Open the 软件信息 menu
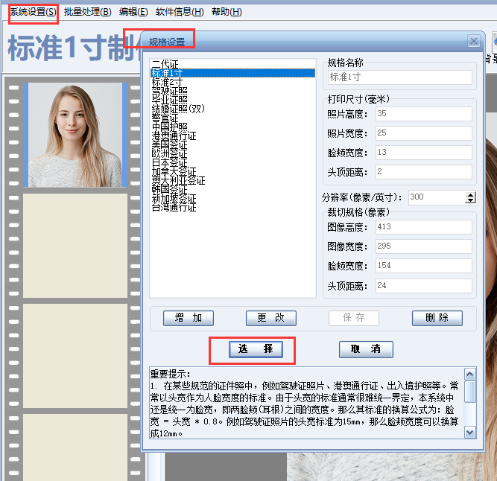Screen dimensions: 497x481 click(x=180, y=12)
